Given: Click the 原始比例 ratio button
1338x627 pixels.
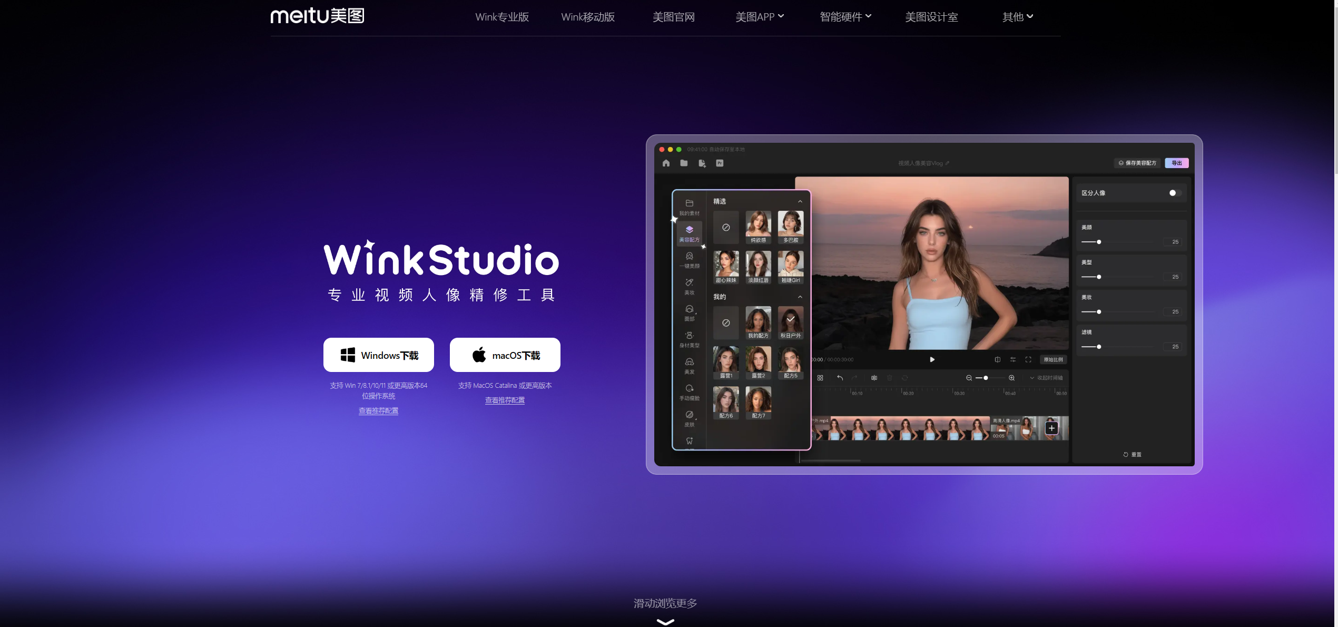Looking at the screenshot, I should 1053,359.
